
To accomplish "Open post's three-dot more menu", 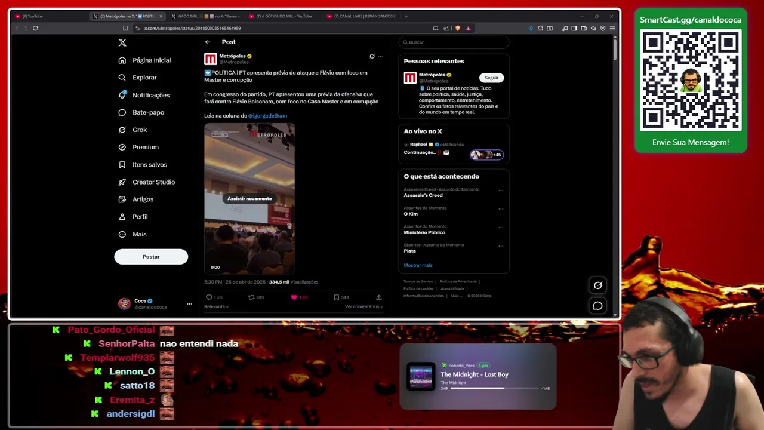I will click(x=380, y=56).
